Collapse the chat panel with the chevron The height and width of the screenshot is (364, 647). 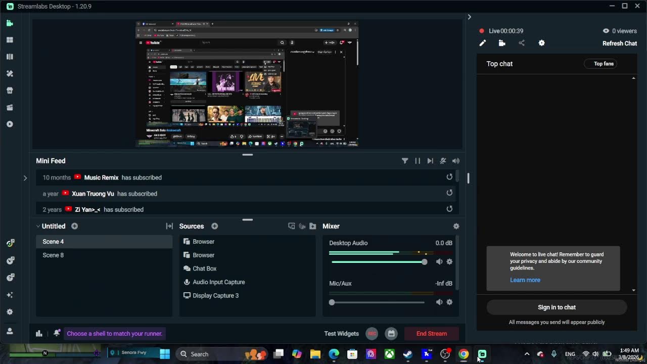[469, 17]
